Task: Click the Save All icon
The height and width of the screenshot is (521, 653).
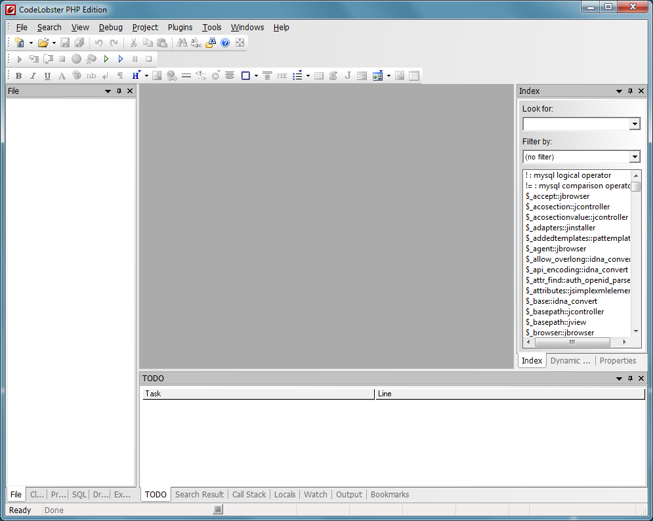Action: (x=79, y=43)
